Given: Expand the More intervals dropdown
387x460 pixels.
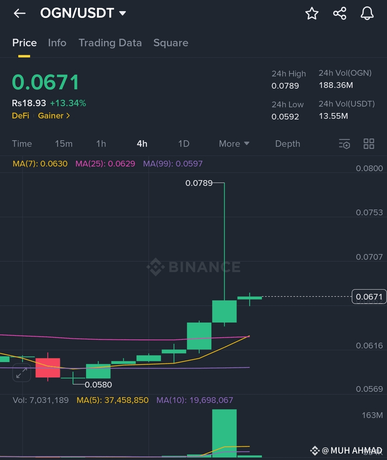Looking at the screenshot, I should pos(234,144).
